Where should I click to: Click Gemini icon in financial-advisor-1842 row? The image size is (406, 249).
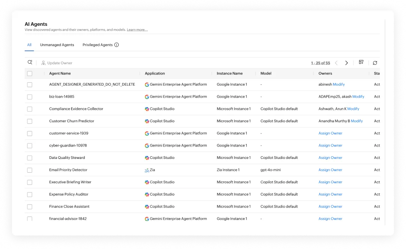(147, 219)
